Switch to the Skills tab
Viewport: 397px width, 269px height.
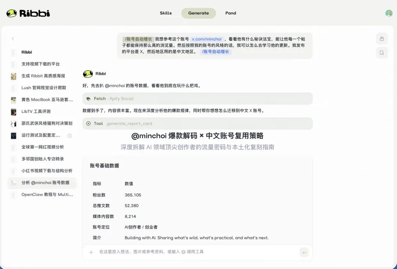pos(166,13)
